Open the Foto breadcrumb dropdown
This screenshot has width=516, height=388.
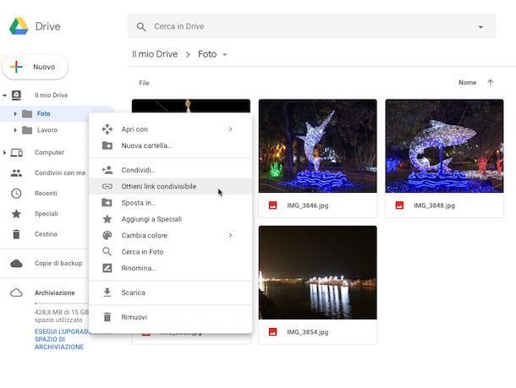pyautogui.click(x=225, y=55)
